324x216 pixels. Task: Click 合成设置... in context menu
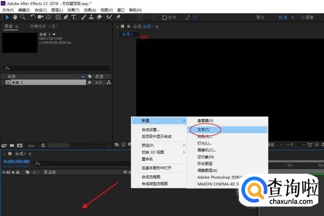tap(151, 129)
